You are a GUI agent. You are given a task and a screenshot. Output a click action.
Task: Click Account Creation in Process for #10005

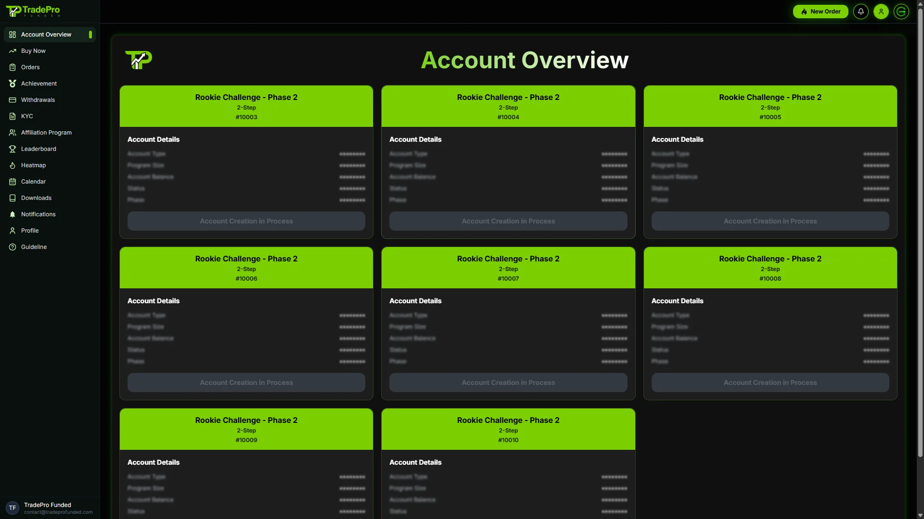tap(770, 221)
